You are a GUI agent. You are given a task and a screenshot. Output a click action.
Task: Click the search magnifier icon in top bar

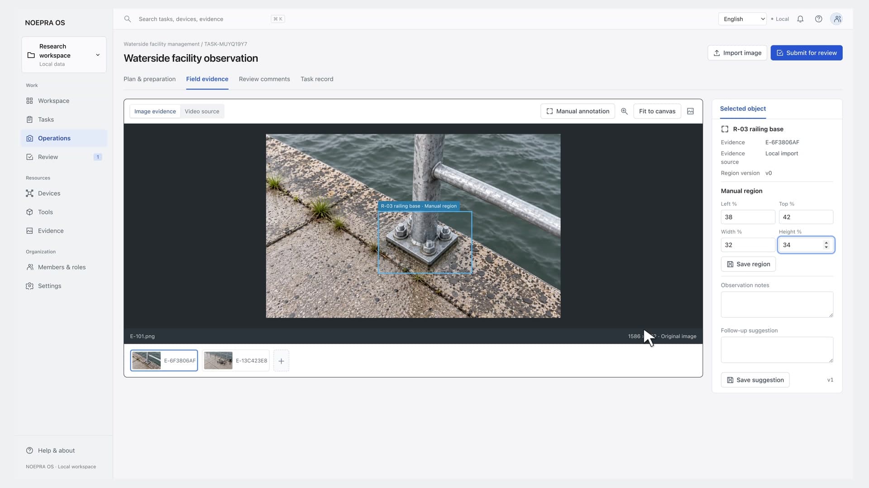pos(128,19)
